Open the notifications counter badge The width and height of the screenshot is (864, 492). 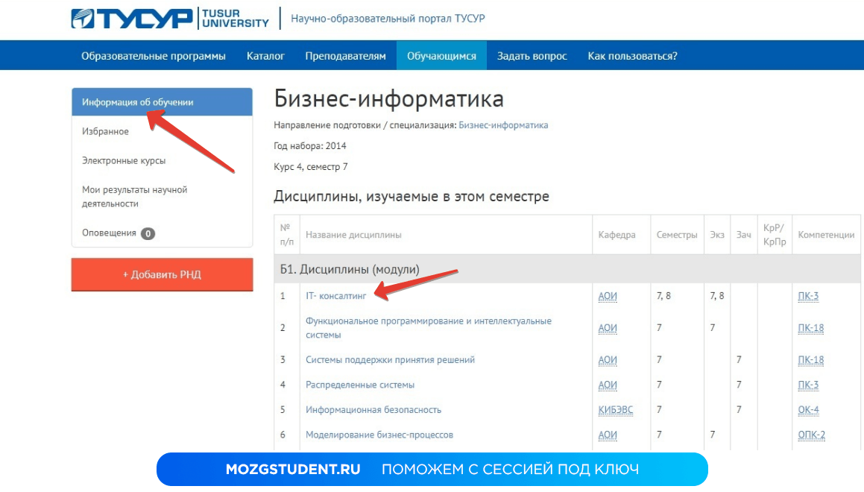click(x=148, y=233)
